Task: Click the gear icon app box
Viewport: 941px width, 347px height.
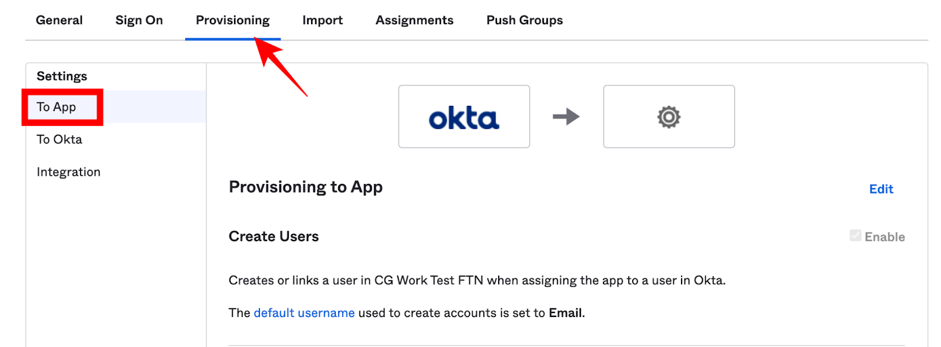Action: (x=669, y=116)
